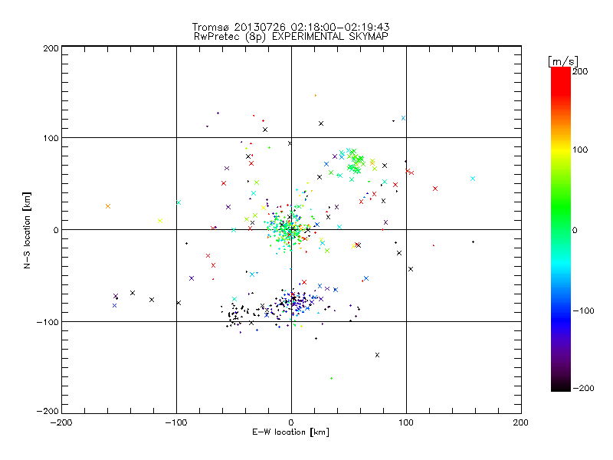Screen dimensions: 613x460
Task: Click the colorbar label '-200' at the bottom
Action: tap(584, 388)
